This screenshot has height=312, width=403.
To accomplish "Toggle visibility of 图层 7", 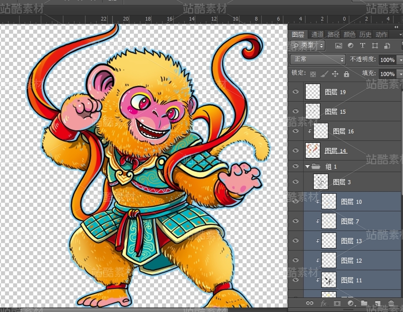I will [295, 221].
